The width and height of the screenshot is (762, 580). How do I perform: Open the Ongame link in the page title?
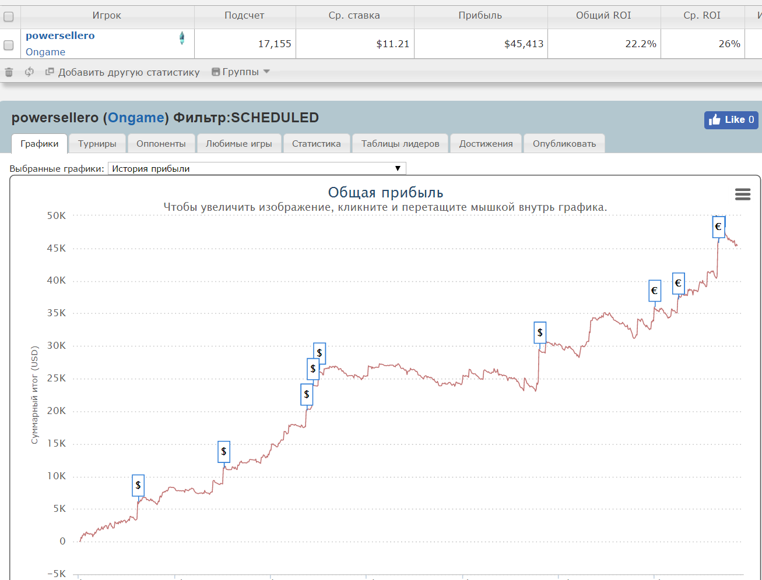click(136, 118)
